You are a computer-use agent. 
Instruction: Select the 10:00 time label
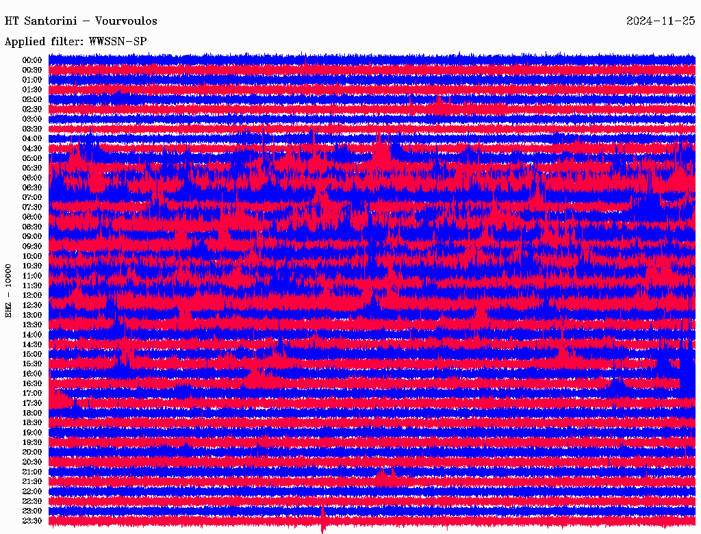(32, 256)
